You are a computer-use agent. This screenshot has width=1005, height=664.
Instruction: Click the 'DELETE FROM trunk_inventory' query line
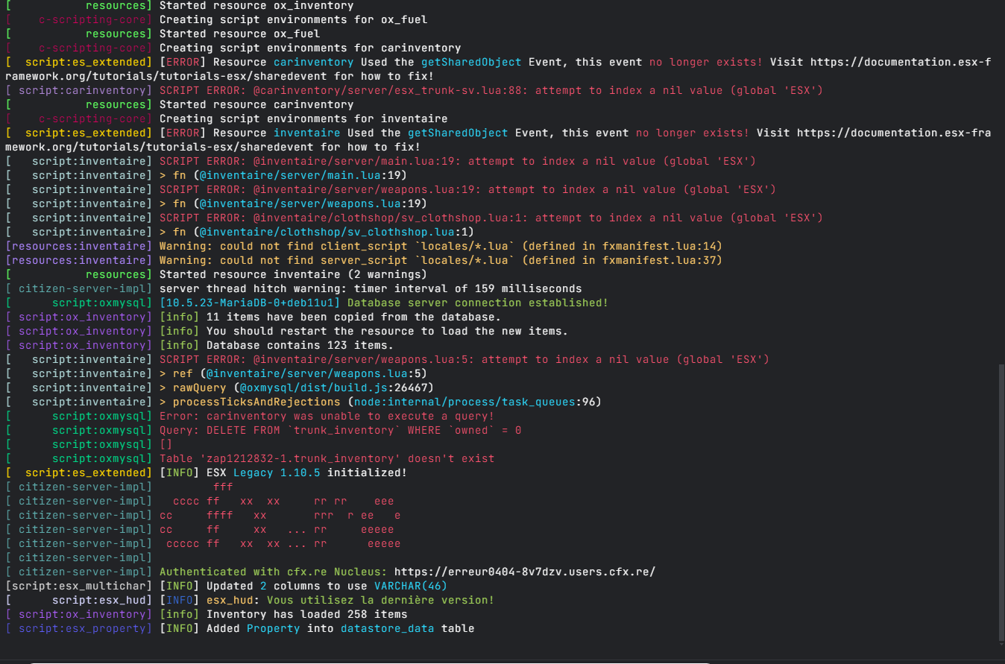pyautogui.click(x=340, y=430)
